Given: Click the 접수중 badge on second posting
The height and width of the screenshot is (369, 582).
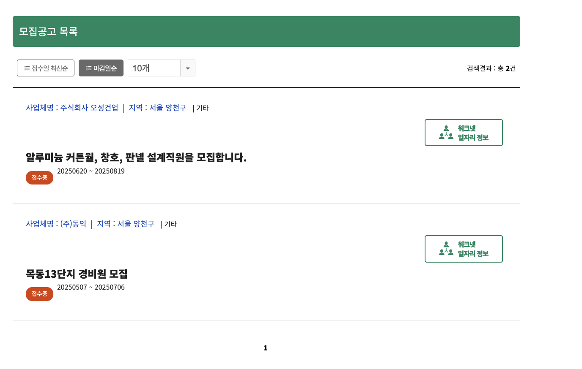Looking at the screenshot, I should [39, 294].
